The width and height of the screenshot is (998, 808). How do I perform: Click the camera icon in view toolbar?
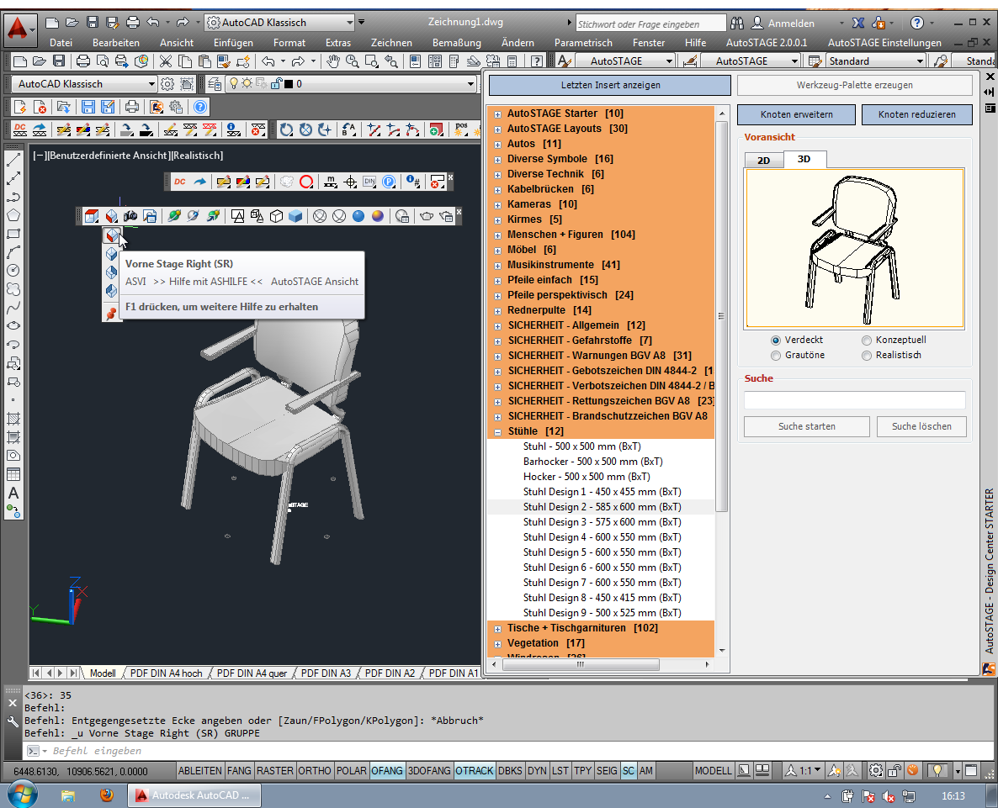pyautogui.click(x=130, y=216)
